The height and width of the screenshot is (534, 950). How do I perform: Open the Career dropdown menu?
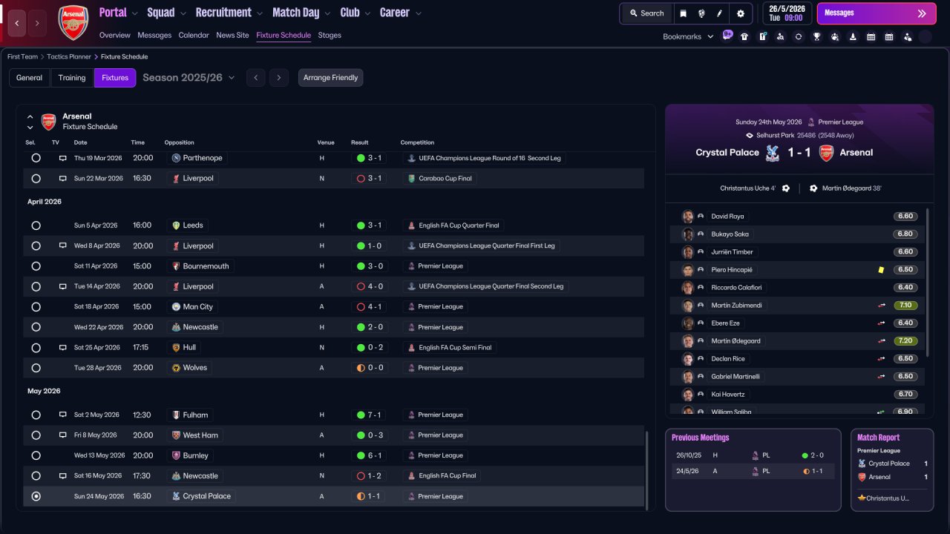click(401, 13)
